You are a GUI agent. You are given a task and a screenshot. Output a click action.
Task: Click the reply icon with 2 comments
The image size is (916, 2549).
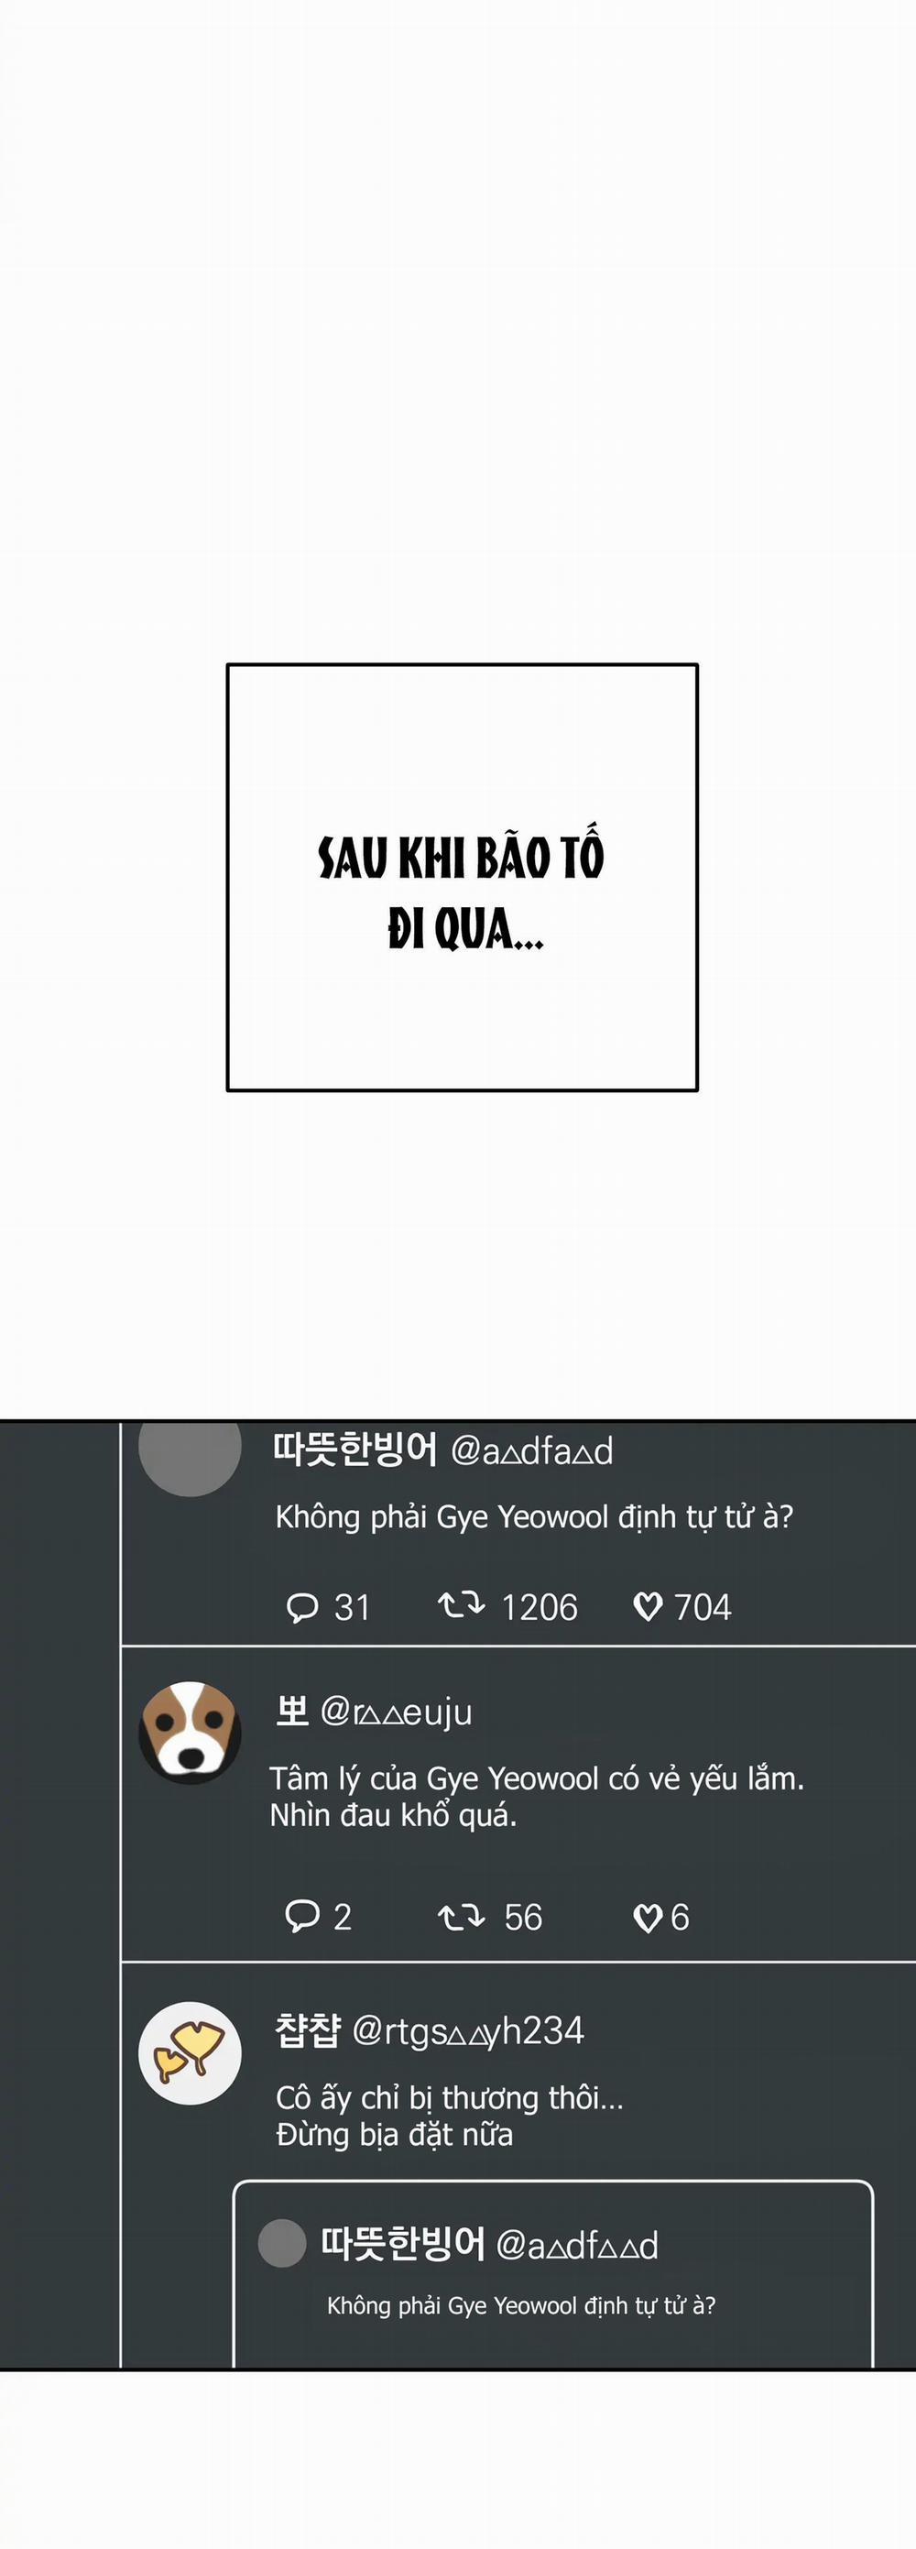coord(301,1916)
